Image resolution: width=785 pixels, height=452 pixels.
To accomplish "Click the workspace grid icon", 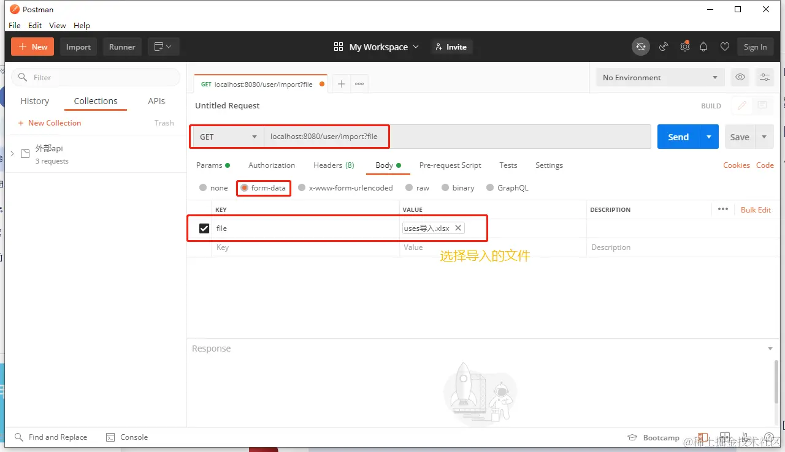I will click(x=339, y=47).
